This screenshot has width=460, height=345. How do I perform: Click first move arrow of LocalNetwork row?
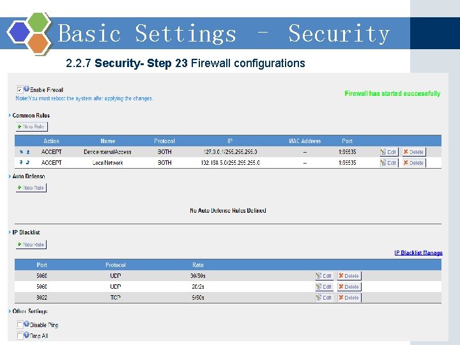21,162
